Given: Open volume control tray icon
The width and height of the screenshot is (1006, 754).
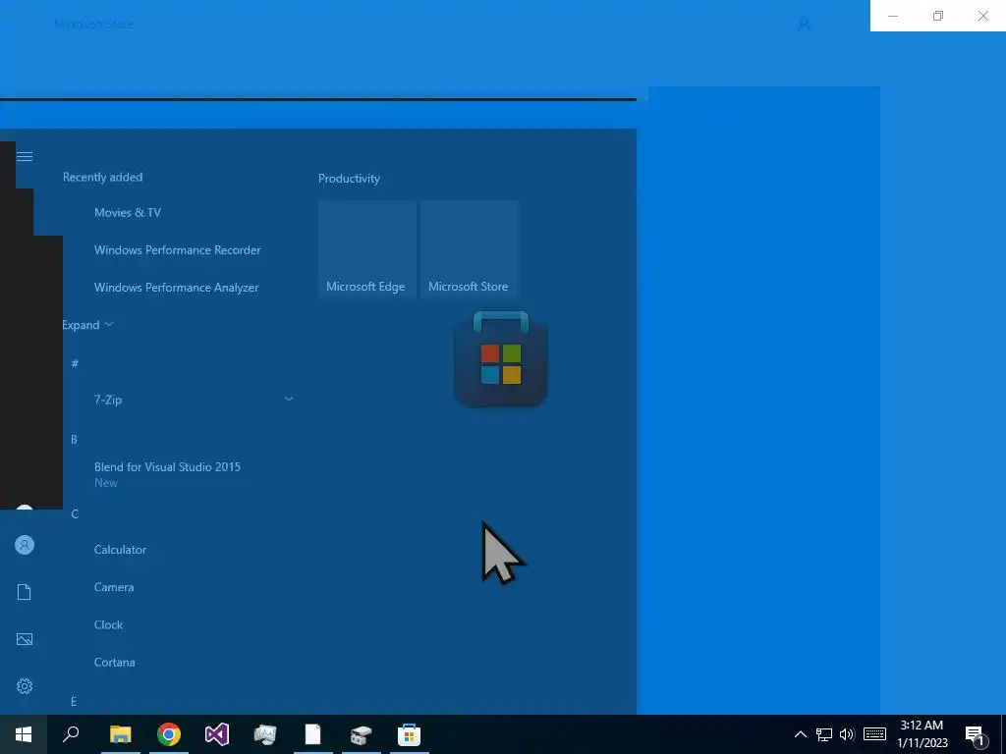Looking at the screenshot, I should pyautogui.click(x=847, y=734).
